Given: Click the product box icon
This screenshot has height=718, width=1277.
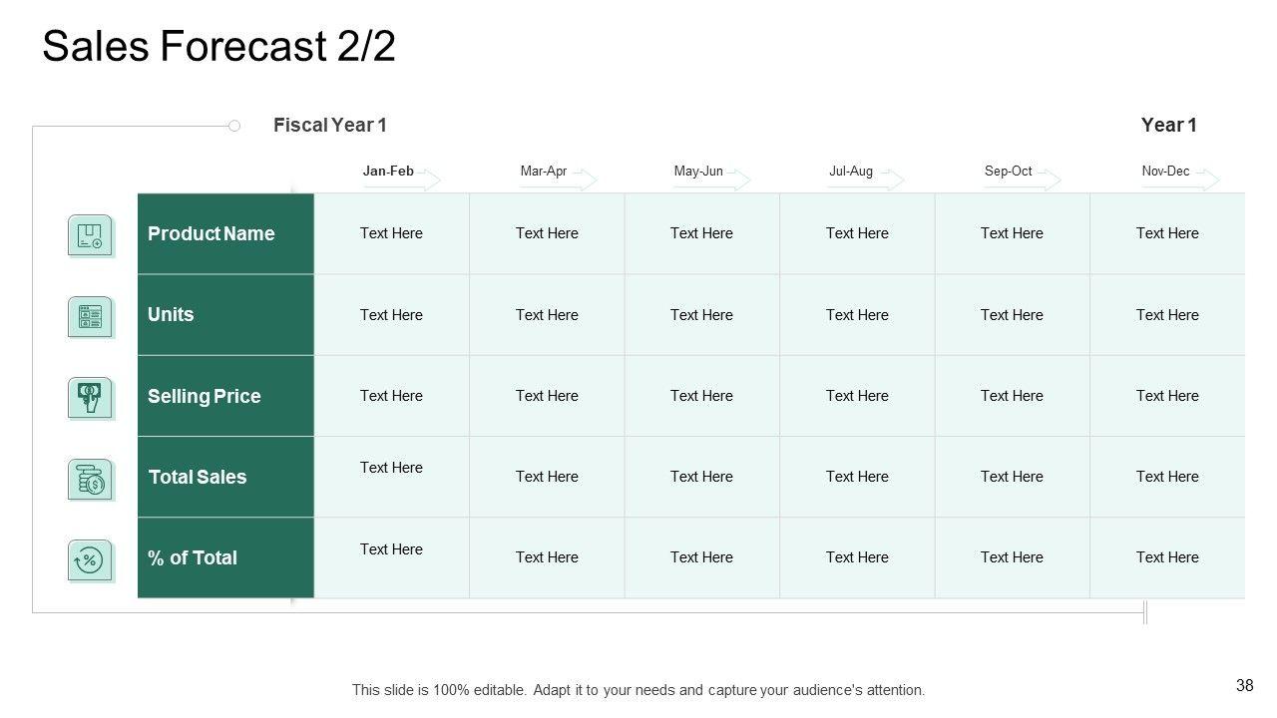Looking at the screenshot, I should (x=90, y=235).
